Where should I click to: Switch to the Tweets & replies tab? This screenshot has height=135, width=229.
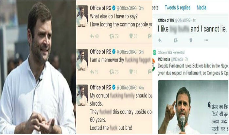point(177,7)
